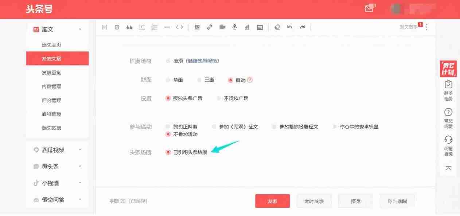Open the 链接使用规范 link

202,61
